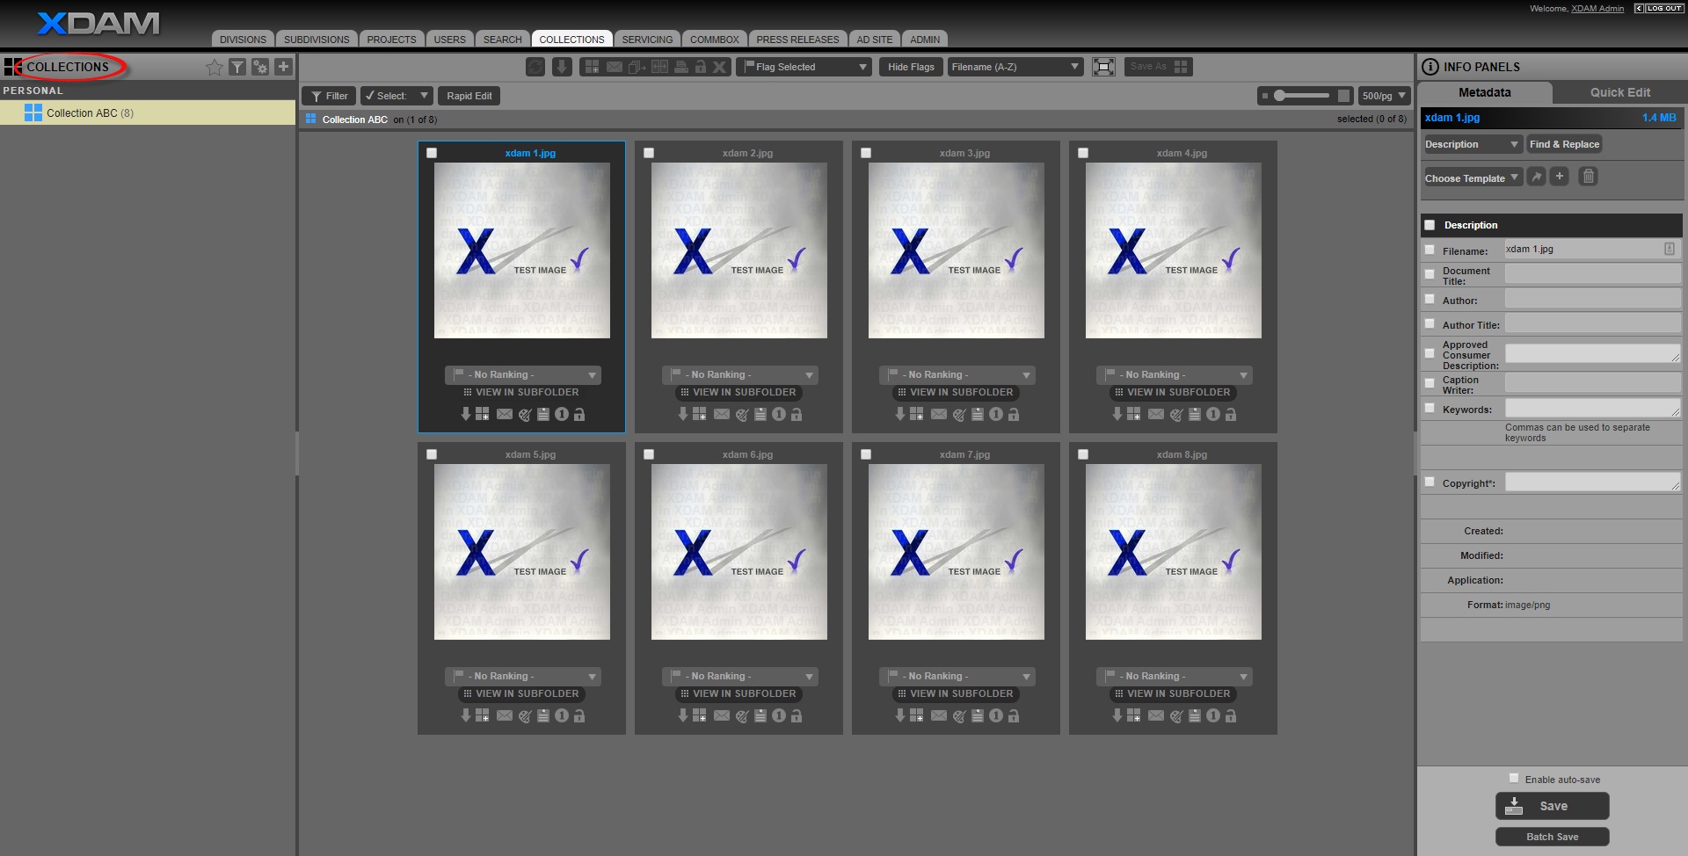Viewport: 1688px width, 856px height.
Task: Click the Rapid Edit button
Action: (469, 96)
